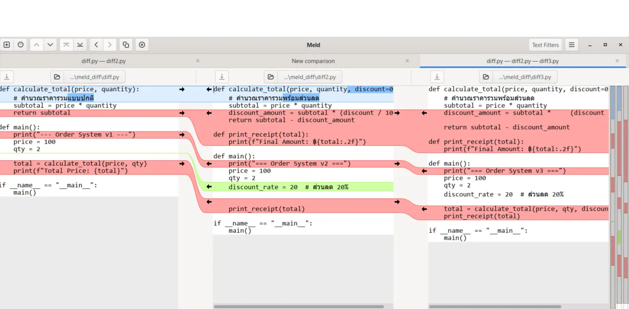Click the overlapping-squares copy icon in toolbar
Viewport: 629px width, 309px height.
click(126, 45)
